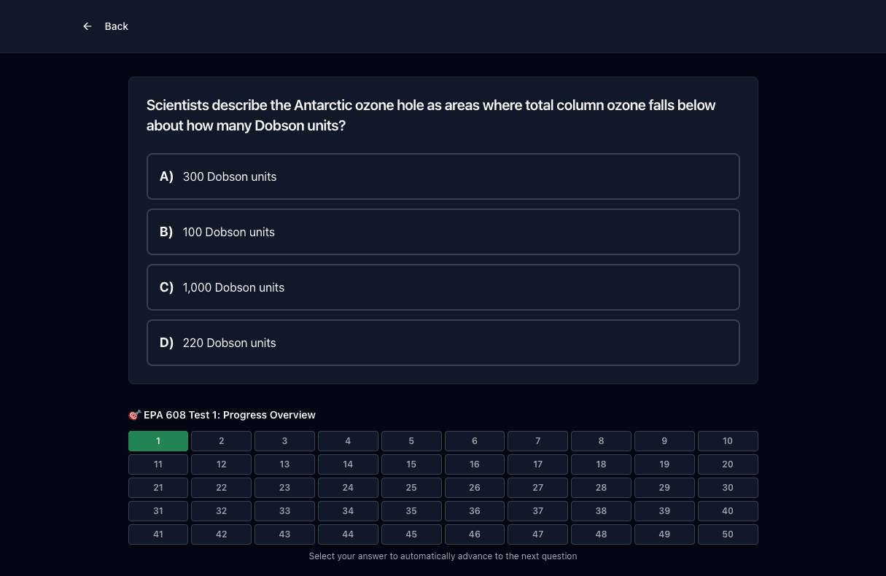Jump to question 31
The width and height of the screenshot is (886, 576).
(x=158, y=511)
